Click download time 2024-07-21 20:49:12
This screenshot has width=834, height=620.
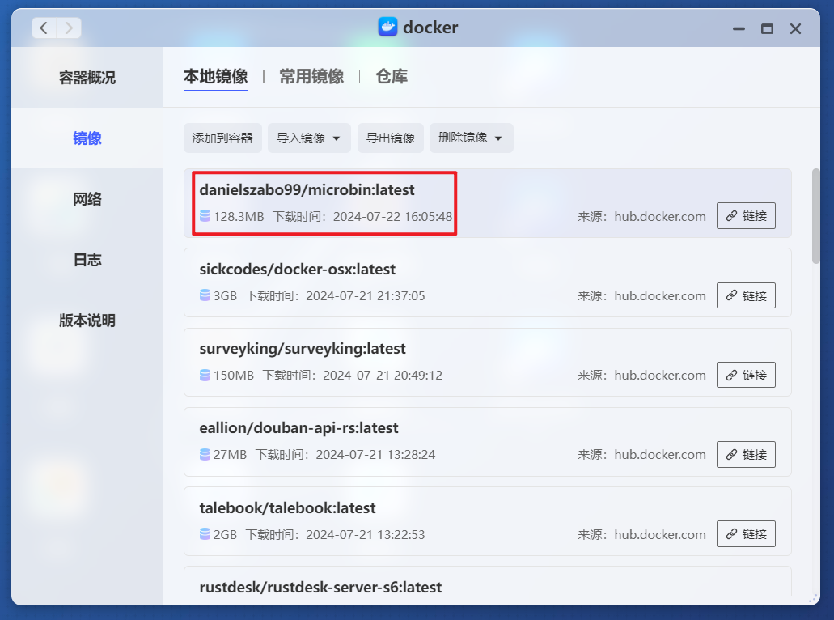[383, 376]
